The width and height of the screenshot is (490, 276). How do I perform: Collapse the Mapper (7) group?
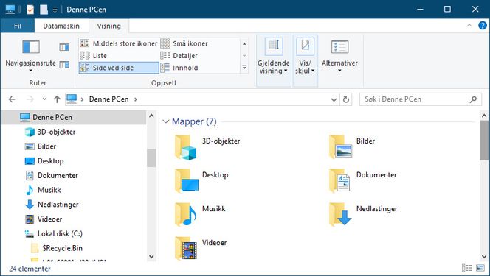pyautogui.click(x=166, y=121)
